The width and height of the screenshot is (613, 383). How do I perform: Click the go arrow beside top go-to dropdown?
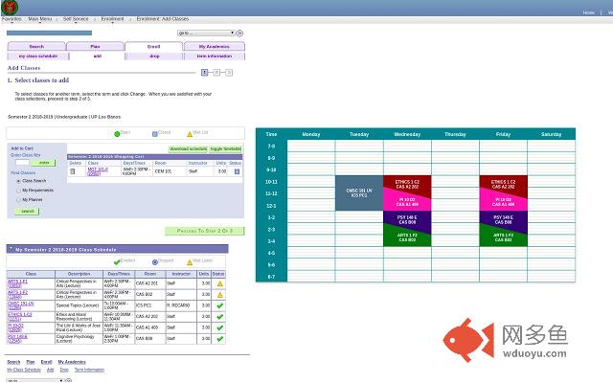239,34
